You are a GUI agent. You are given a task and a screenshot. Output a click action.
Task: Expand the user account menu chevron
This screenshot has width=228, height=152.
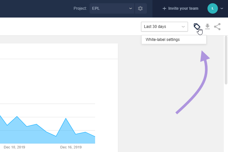tap(222, 8)
